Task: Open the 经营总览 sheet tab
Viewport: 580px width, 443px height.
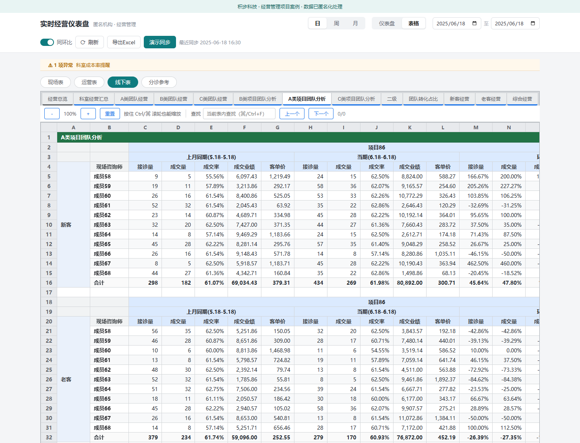Action: tap(58, 99)
